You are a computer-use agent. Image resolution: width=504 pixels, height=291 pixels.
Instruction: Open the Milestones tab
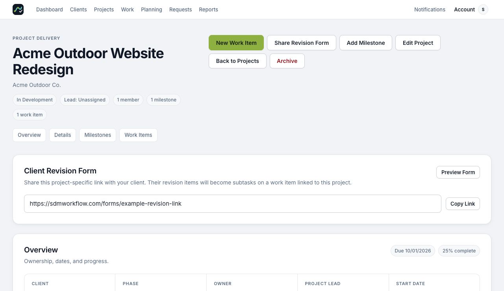[98, 135]
